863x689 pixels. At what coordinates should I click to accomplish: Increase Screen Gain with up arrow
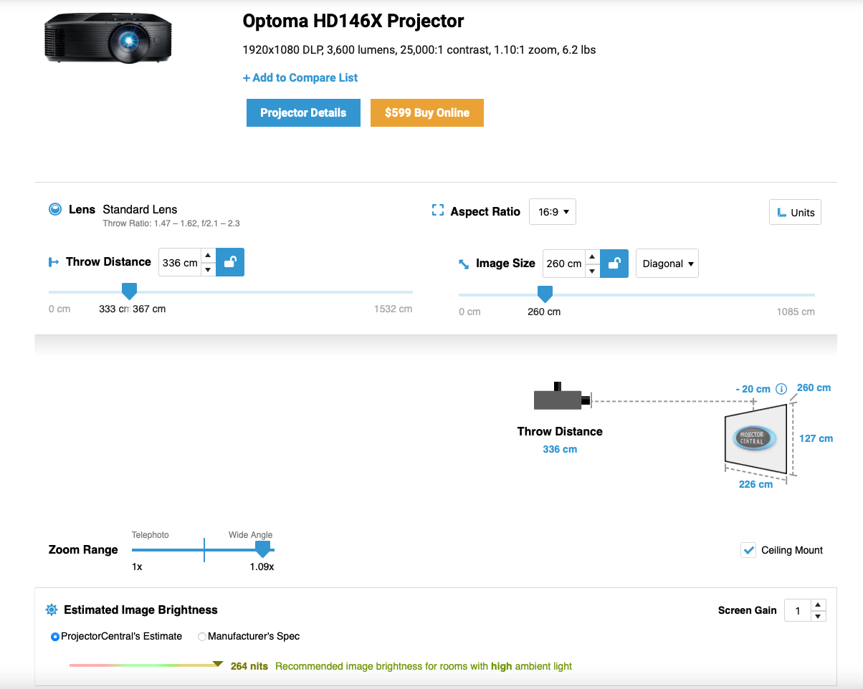tap(819, 604)
